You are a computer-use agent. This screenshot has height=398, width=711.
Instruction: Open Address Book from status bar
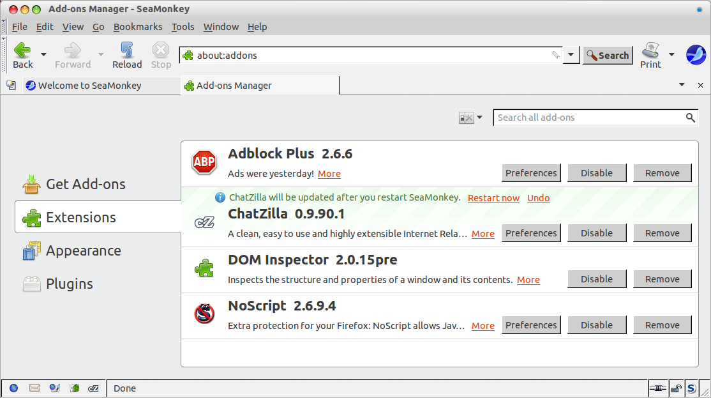coord(75,388)
